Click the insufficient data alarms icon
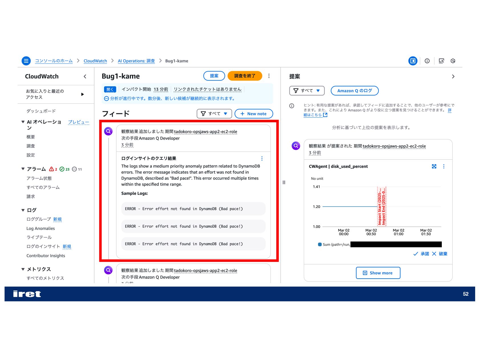The width and height of the screenshot is (480, 339). [74, 169]
